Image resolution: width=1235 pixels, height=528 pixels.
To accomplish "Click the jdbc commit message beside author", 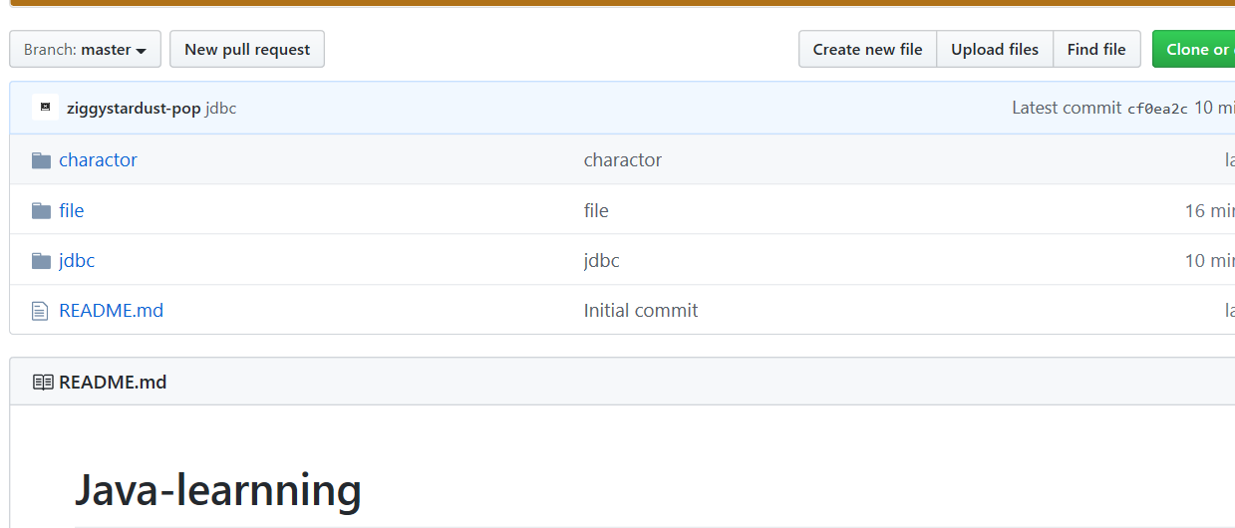I will click(221, 109).
